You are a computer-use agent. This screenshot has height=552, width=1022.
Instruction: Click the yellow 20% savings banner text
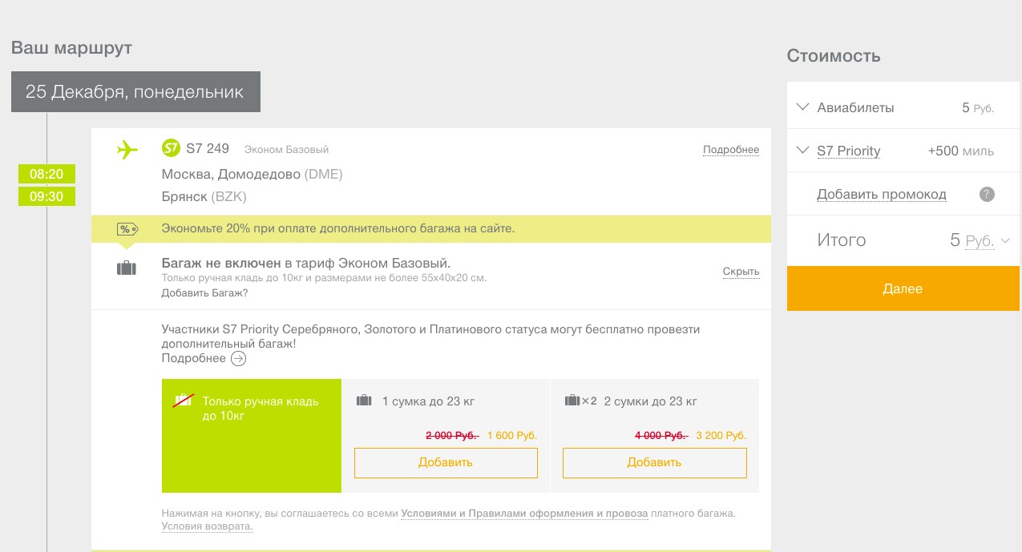[x=337, y=229]
